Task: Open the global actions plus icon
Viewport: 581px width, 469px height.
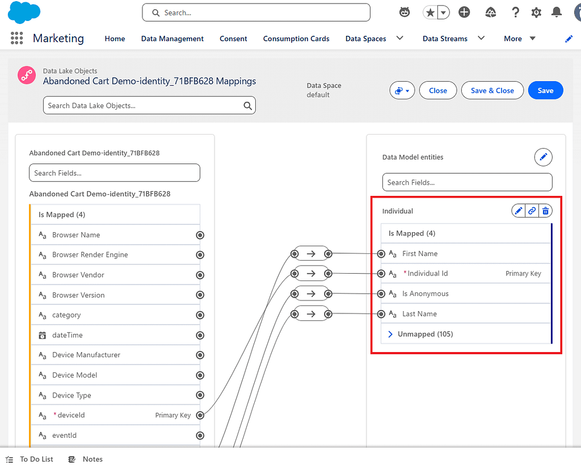Action: click(464, 12)
